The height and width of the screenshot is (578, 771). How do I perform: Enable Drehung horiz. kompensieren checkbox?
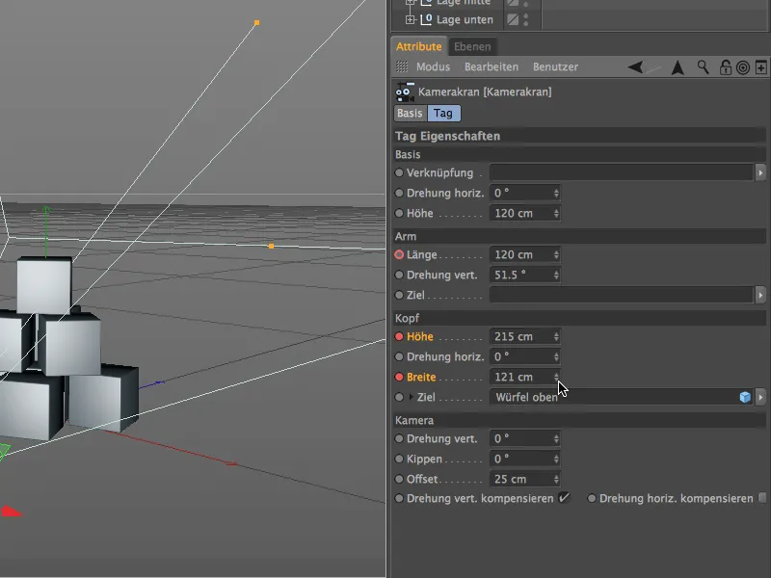point(762,498)
